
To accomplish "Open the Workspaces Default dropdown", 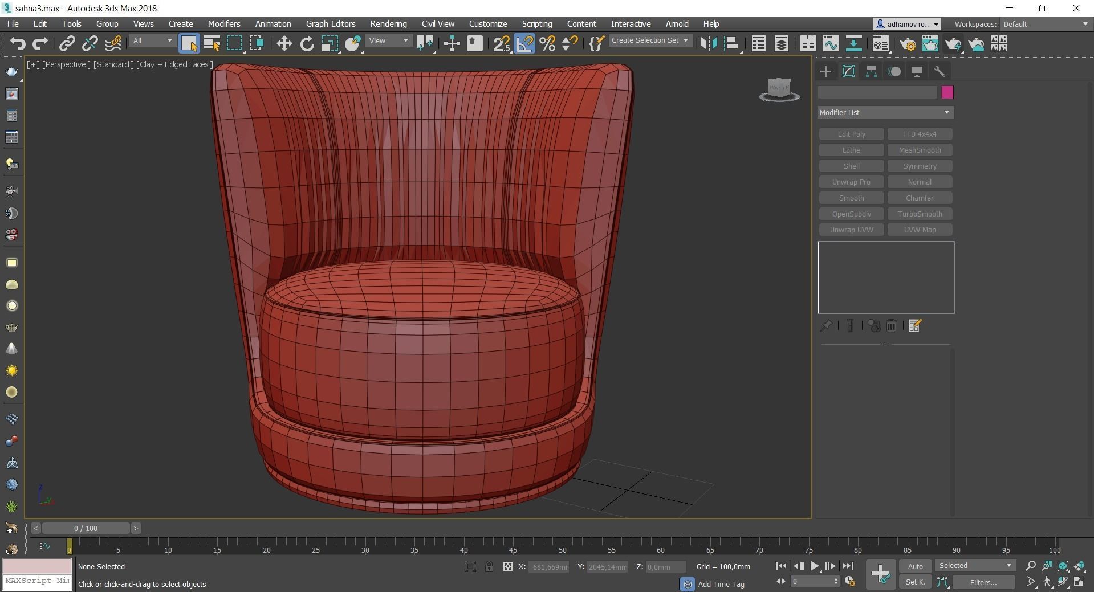I will coord(1046,24).
